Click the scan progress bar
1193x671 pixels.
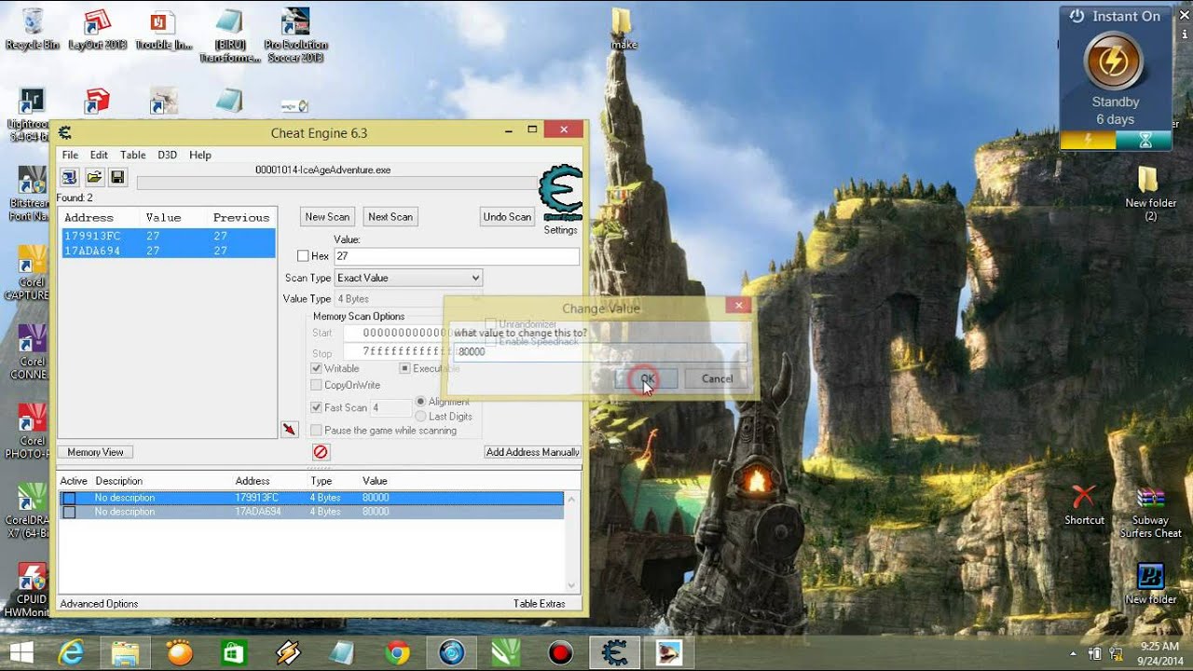pos(337,184)
